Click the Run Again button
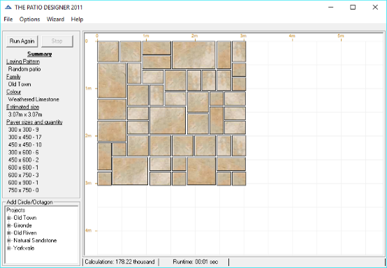The height and width of the screenshot is (268, 387). pyautogui.click(x=22, y=41)
